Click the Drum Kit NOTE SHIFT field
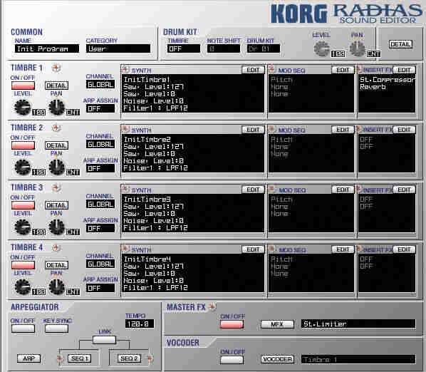426x372 pixels. [x=224, y=48]
